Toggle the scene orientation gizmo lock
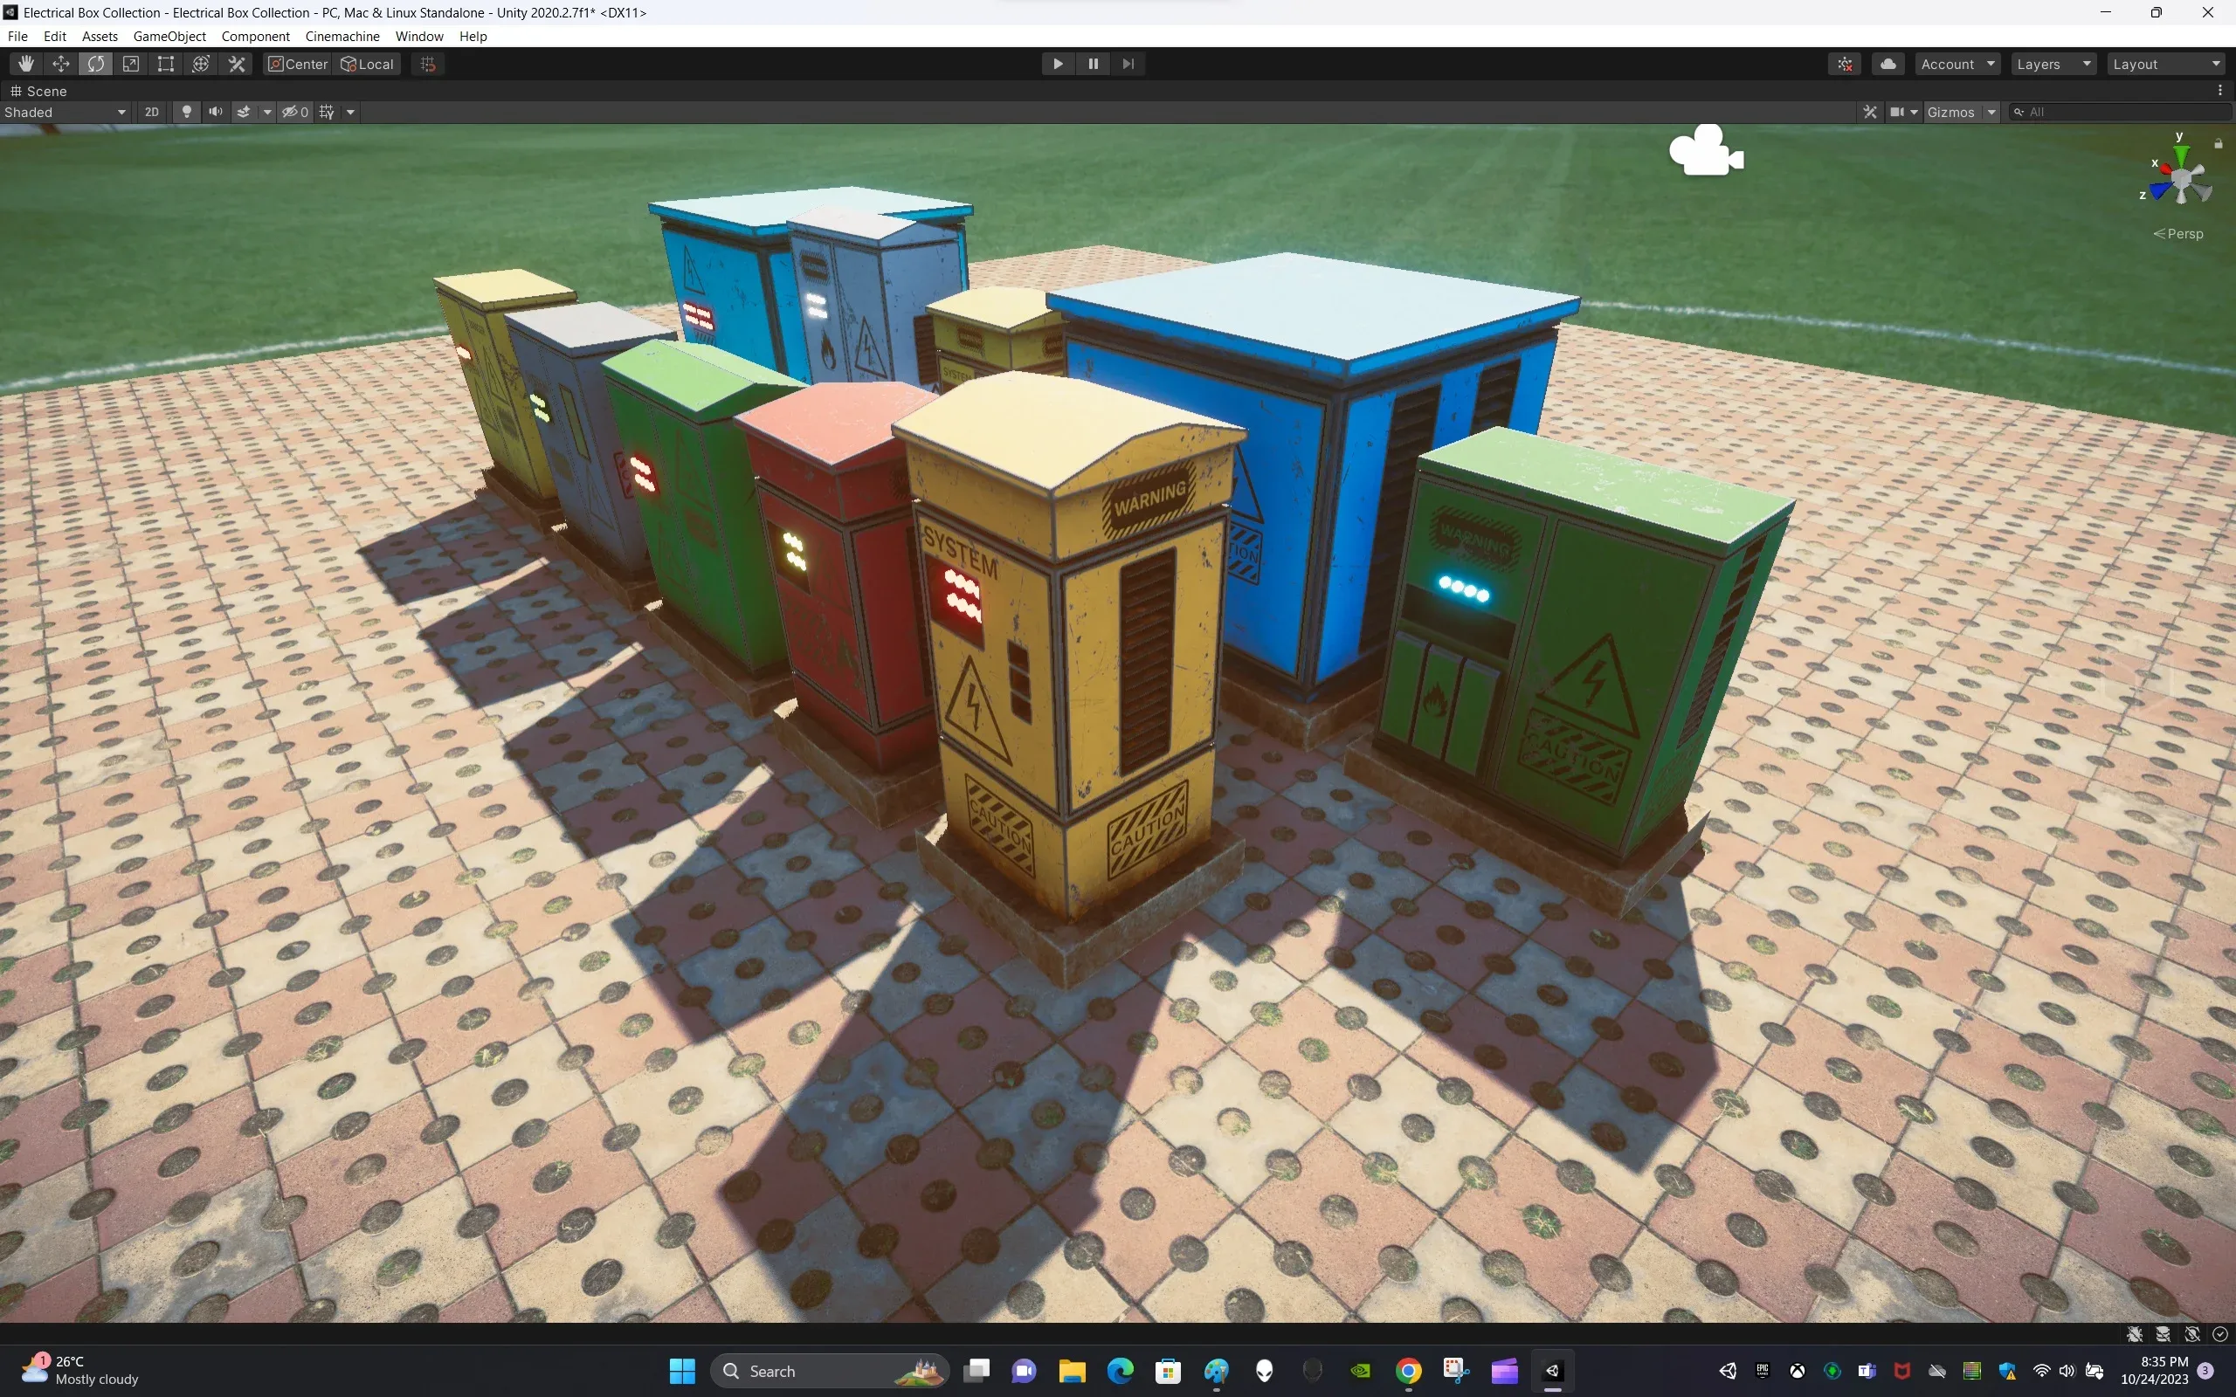This screenshot has height=1397, width=2236. click(x=2218, y=143)
